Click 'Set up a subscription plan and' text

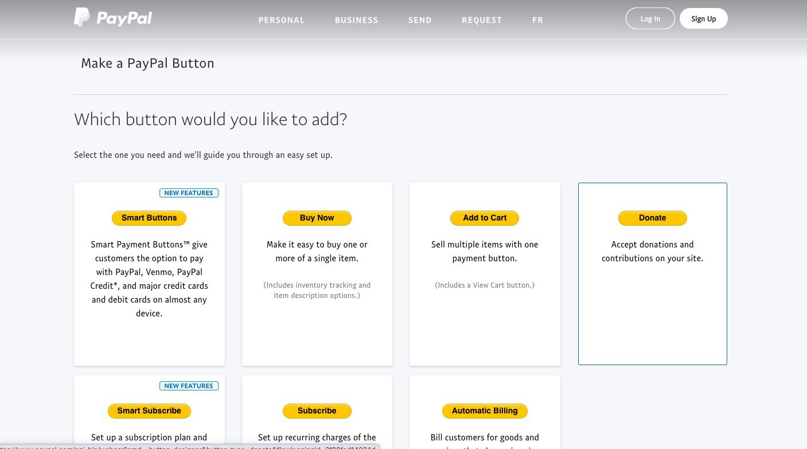point(149,438)
